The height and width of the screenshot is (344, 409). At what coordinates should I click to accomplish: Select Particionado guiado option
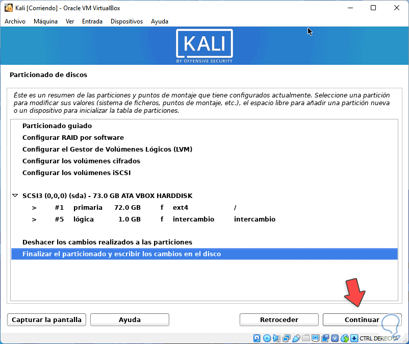click(204, 126)
